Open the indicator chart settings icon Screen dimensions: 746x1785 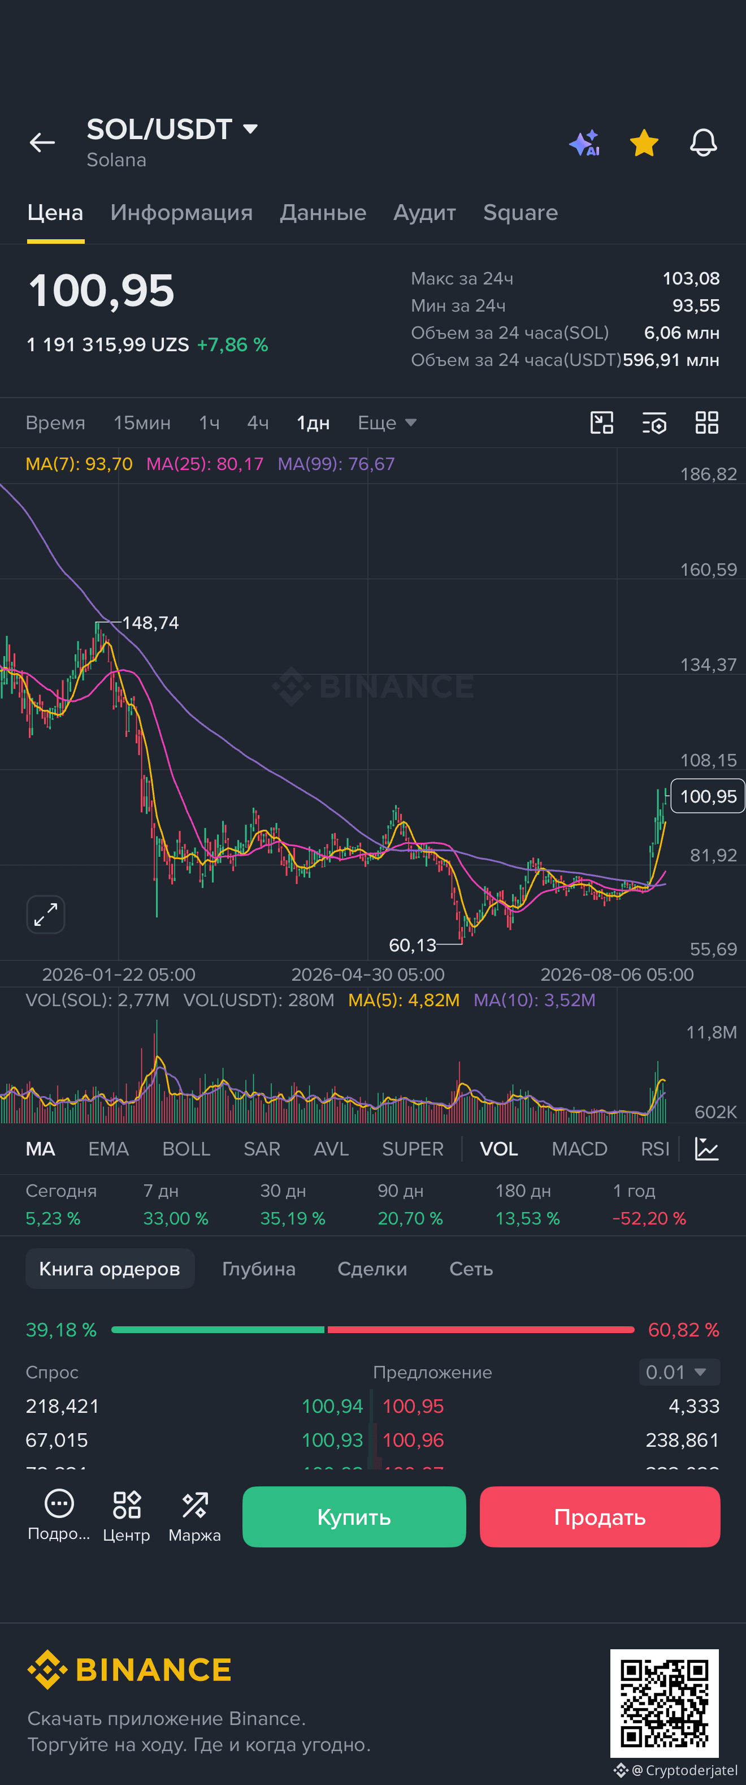coord(706,1149)
